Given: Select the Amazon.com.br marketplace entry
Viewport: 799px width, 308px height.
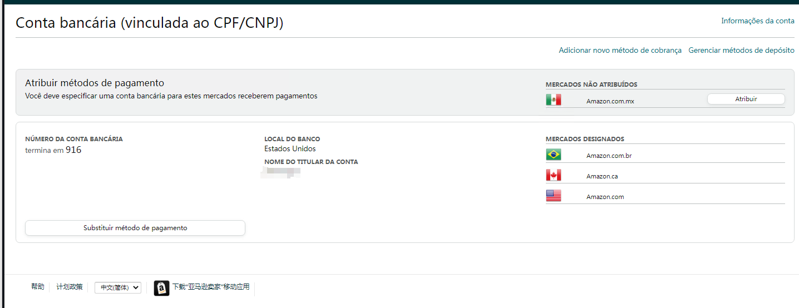Looking at the screenshot, I should [x=609, y=156].
